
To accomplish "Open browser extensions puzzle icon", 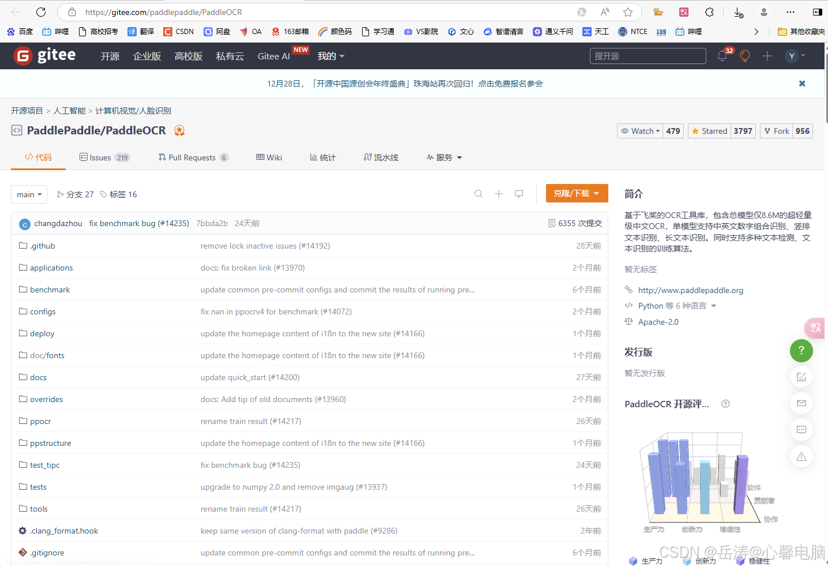I will pyautogui.click(x=709, y=12).
